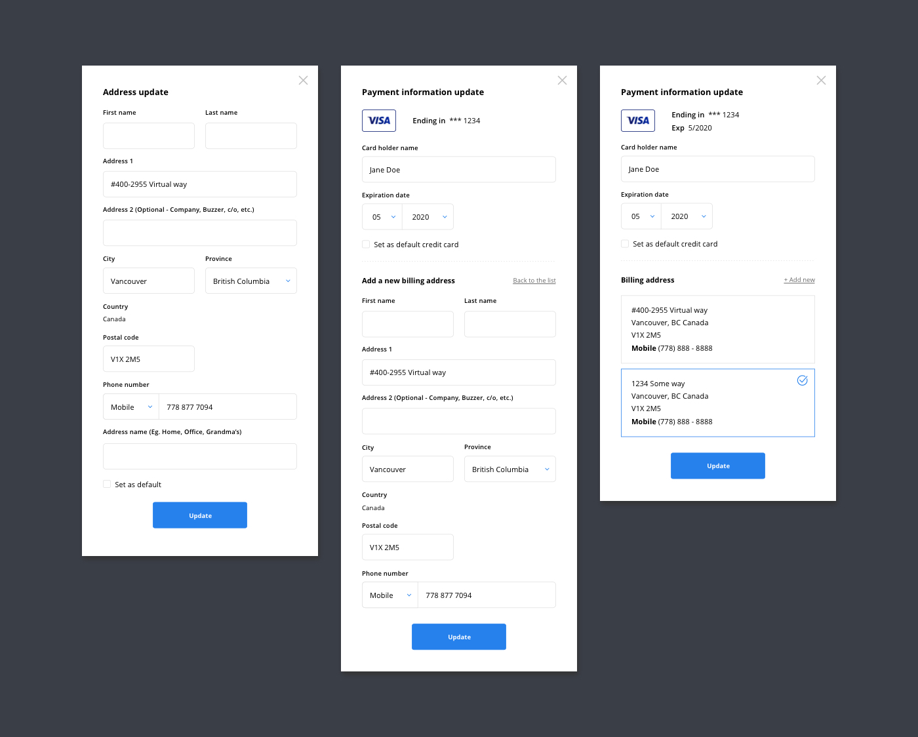The width and height of the screenshot is (918, 737).
Task: Click the phone number field in Address update
Action: [x=228, y=407]
